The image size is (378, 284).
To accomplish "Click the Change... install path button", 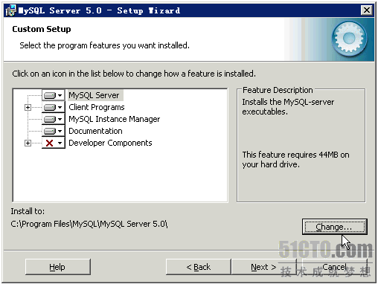I will [x=335, y=227].
